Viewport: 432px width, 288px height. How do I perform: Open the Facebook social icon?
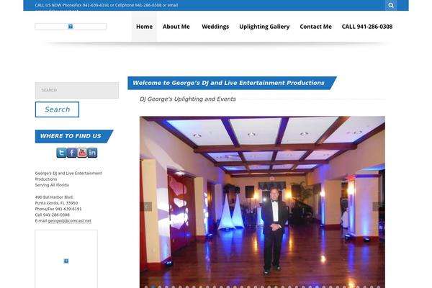point(71,153)
